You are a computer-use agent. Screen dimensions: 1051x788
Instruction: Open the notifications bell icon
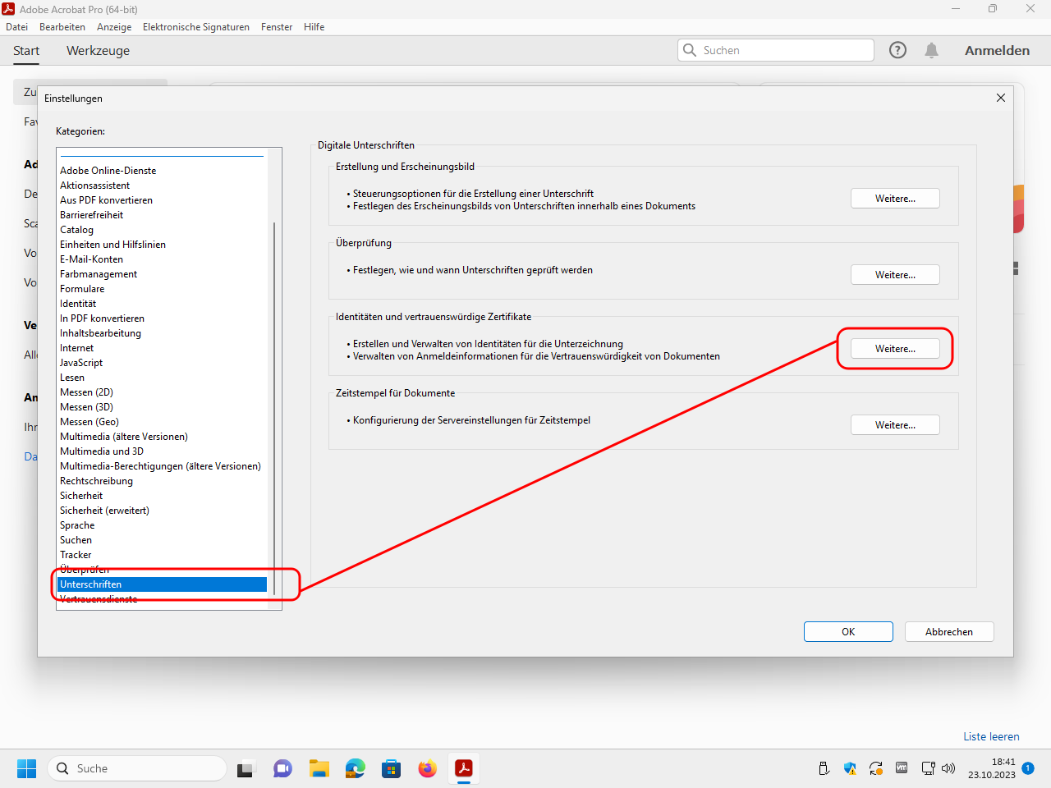tap(931, 50)
